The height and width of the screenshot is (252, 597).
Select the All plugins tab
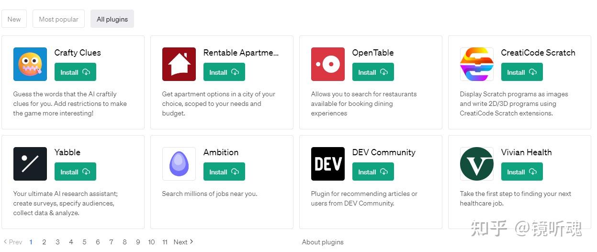[x=112, y=19]
